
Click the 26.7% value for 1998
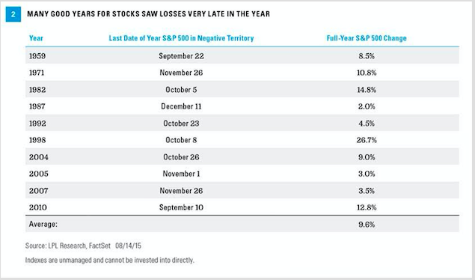coord(367,140)
